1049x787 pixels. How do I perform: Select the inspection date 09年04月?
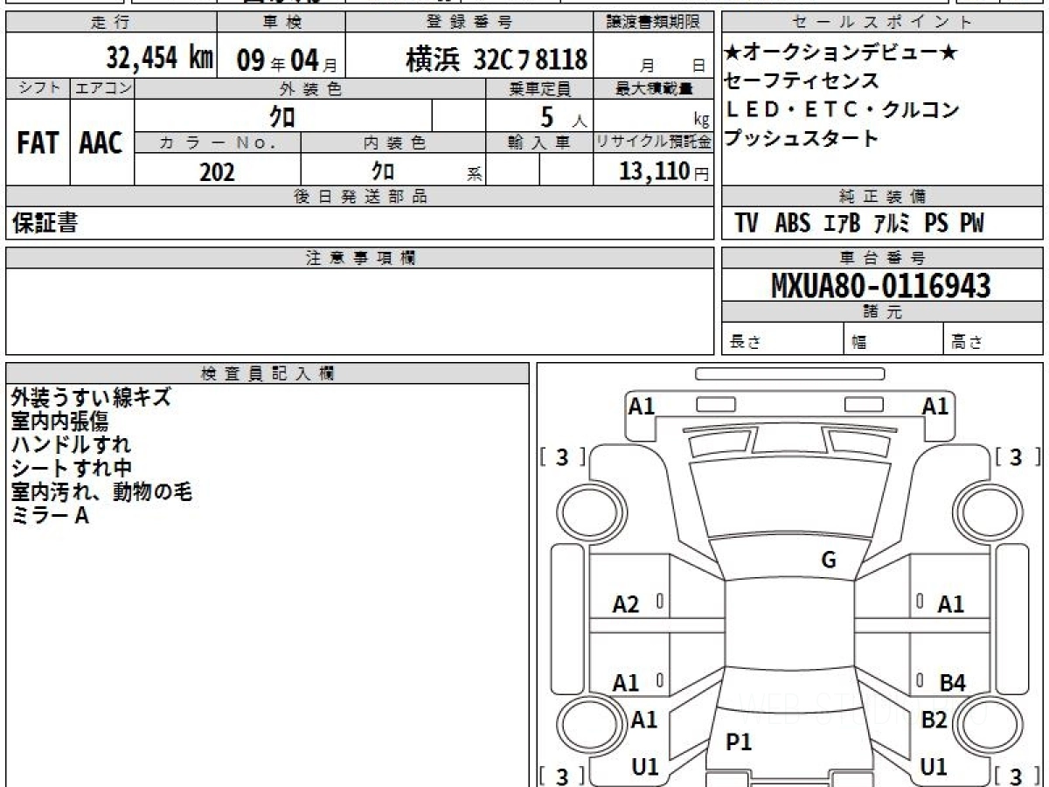(286, 59)
